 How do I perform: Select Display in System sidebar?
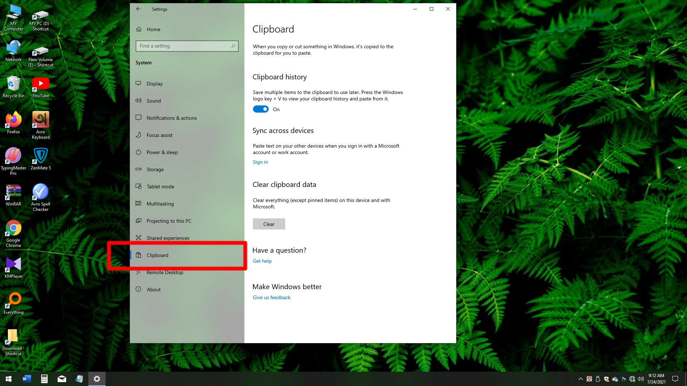154,84
